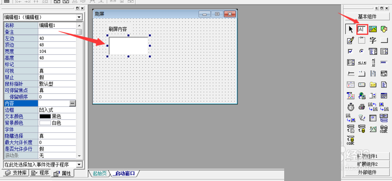
Task: Close the component toolbox panel
Action: click(387, 8)
